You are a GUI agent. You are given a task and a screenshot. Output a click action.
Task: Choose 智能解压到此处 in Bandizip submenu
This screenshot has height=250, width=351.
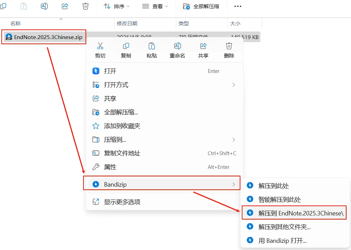[294, 199]
